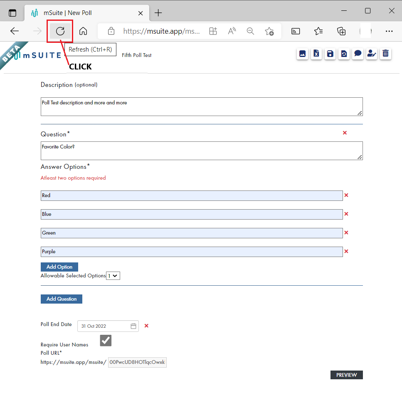Edit the Favorite Color question text field

coord(201,151)
